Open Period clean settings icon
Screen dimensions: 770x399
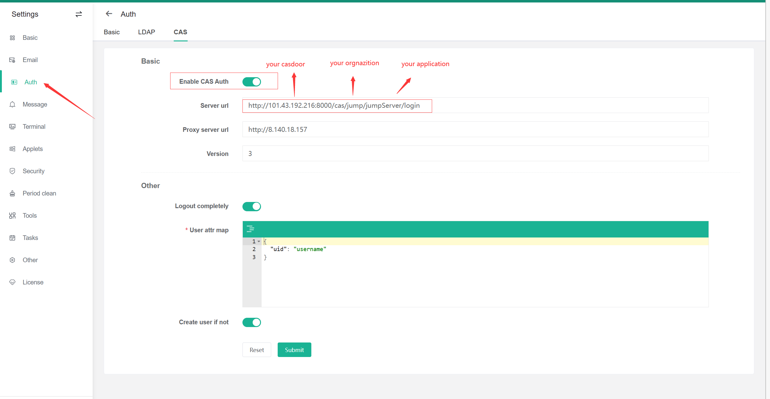click(13, 193)
